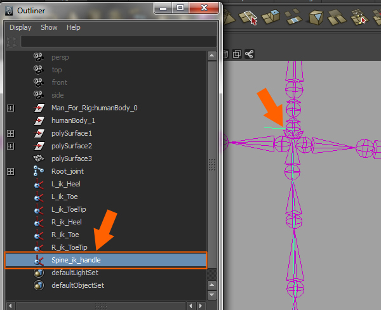This screenshot has height=310, width=381.
Task: Click the R_ik_Heel IK handle icon
Action: (39, 222)
